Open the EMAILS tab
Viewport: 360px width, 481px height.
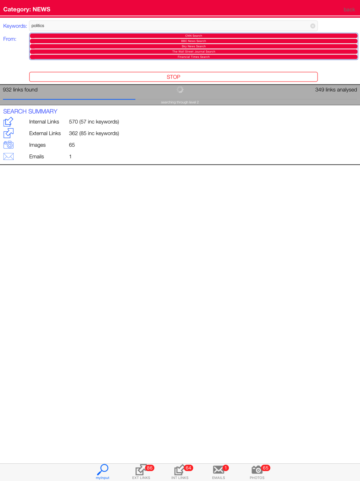point(219,472)
